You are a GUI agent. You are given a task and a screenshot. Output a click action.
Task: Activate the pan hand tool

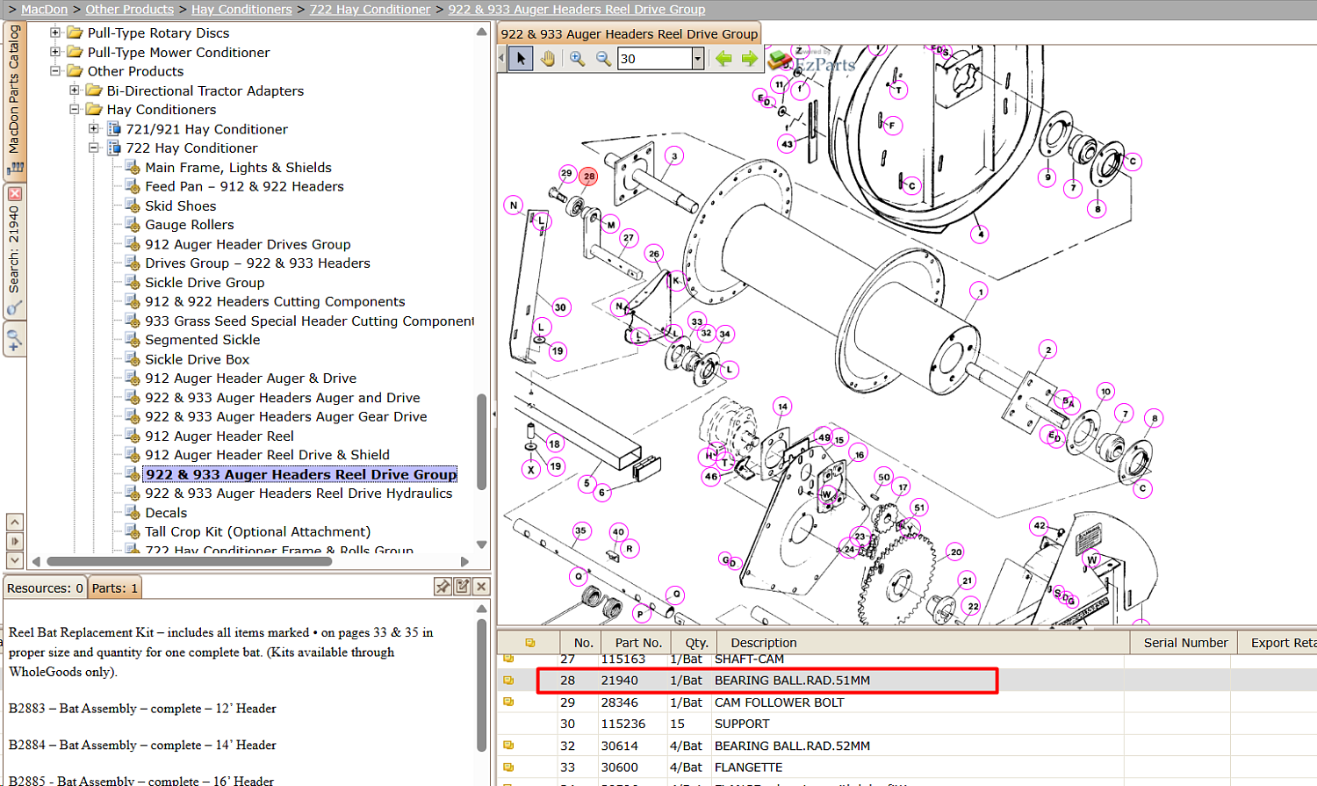click(x=548, y=59)
